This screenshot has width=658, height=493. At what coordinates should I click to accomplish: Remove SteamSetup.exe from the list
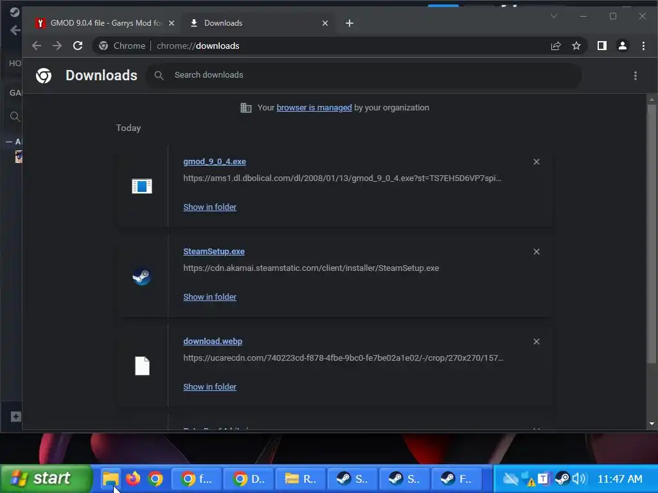pyautogui.click(x=537, y=252)
